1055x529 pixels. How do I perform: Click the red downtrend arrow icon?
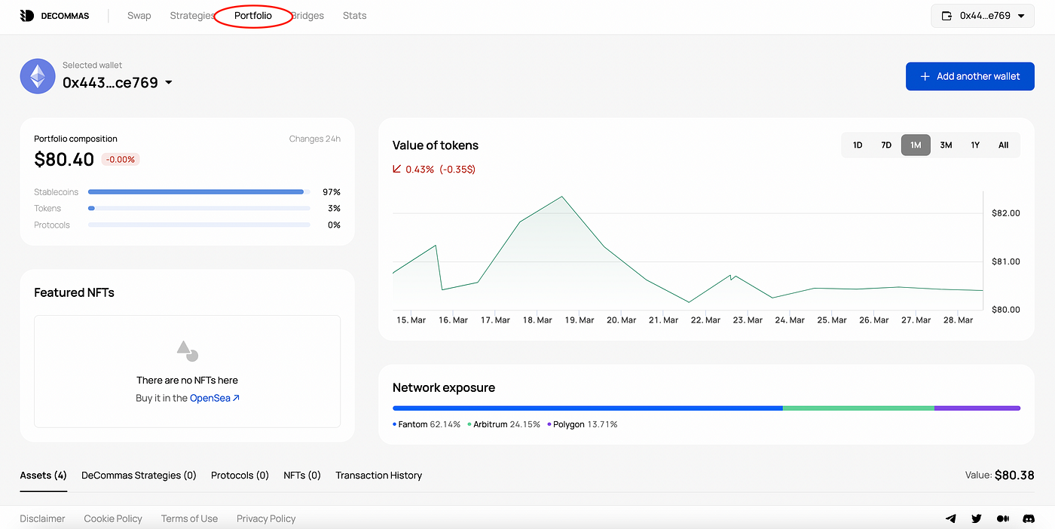tap(397, 169)
